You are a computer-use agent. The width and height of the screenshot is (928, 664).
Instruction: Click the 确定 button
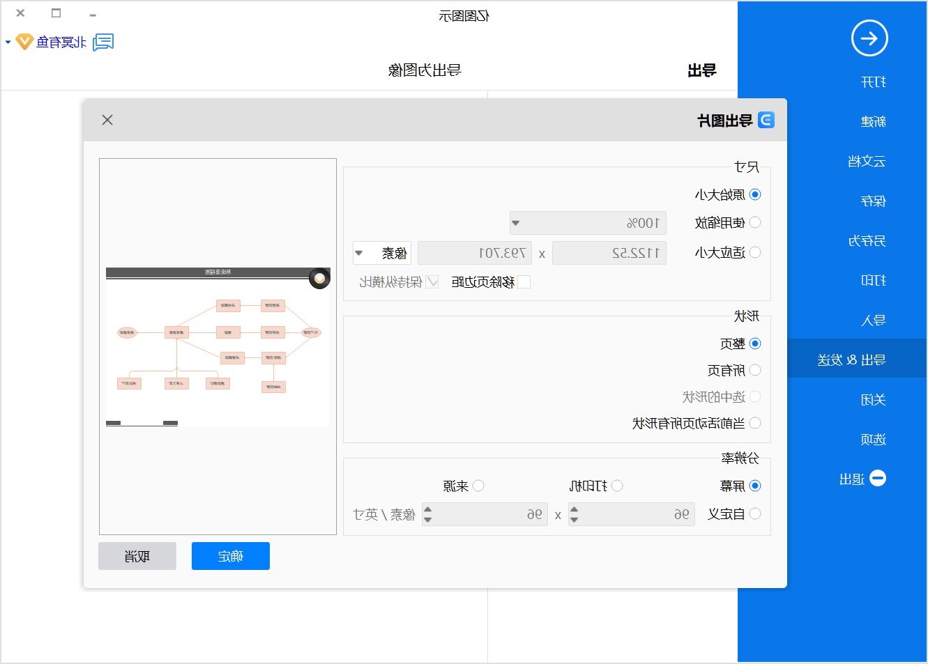coord(231,556)
